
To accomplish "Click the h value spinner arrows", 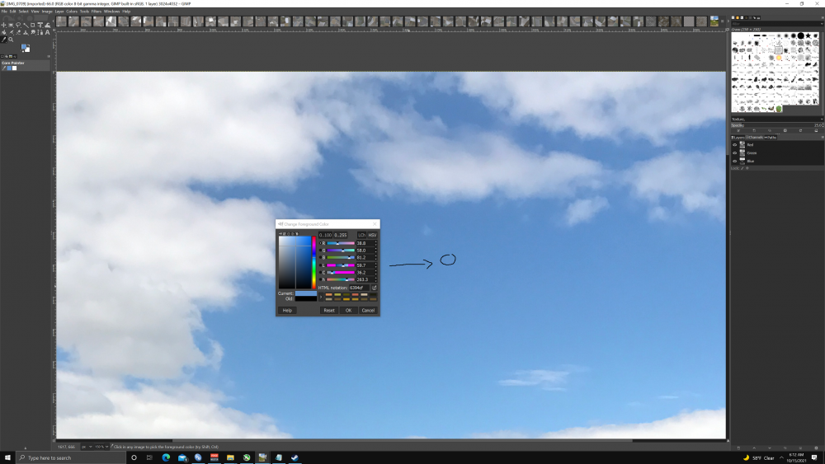I will point(375,279).
